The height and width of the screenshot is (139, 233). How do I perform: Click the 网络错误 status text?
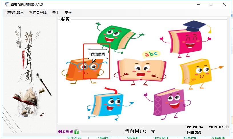194,132
